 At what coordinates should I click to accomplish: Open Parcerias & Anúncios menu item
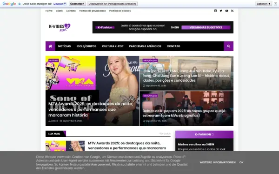145,46
